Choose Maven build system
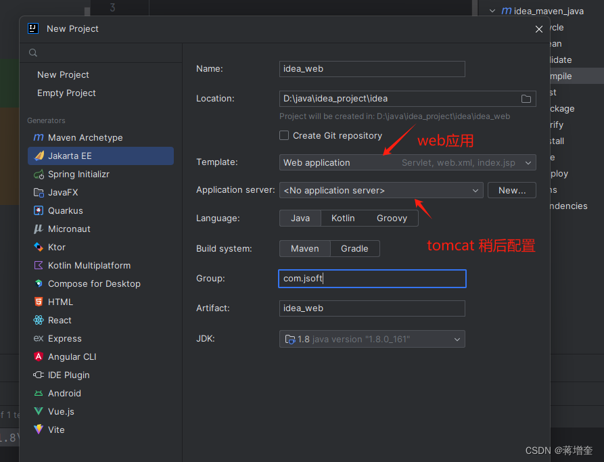The height and width of the screenshot is (462, 604). (304, 248)
